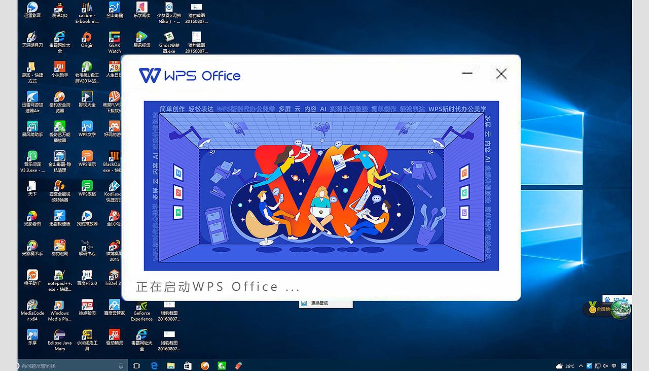Open File Explorer from the taskbar

coord(171,365)
